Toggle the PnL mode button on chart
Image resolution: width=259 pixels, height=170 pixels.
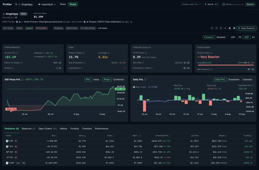tap(88, 79)
